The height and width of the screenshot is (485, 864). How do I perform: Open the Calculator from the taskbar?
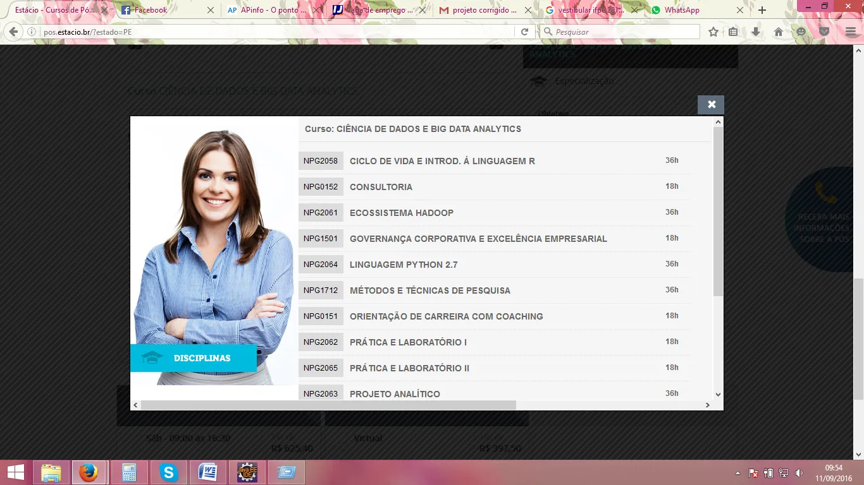130,472
